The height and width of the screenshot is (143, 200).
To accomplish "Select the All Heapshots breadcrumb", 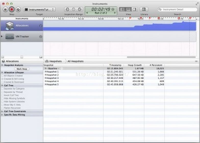I will 76,61.
